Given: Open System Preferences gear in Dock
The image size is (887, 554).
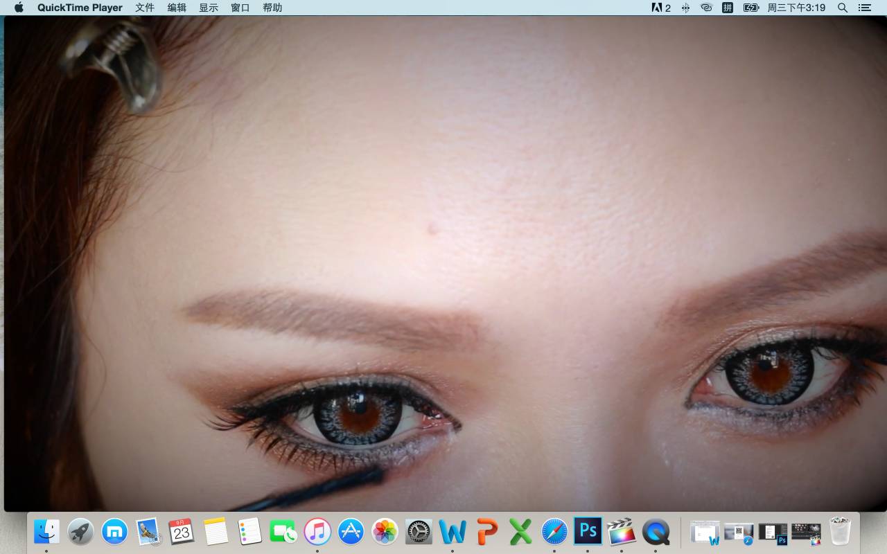Looking at the screenshot, I should click(419, 532).
